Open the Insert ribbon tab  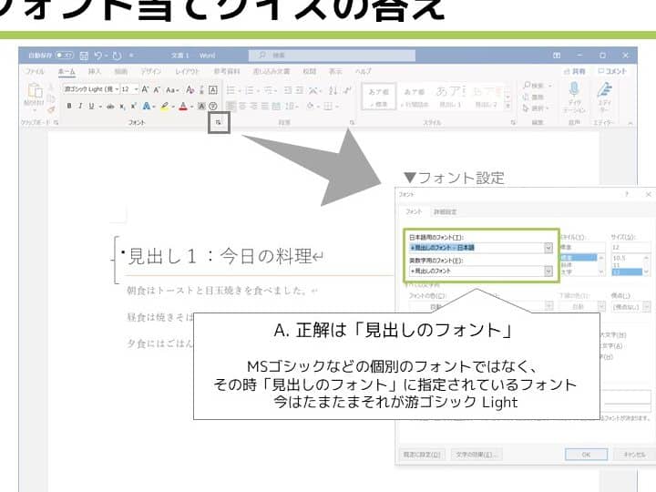coord(95,71)
